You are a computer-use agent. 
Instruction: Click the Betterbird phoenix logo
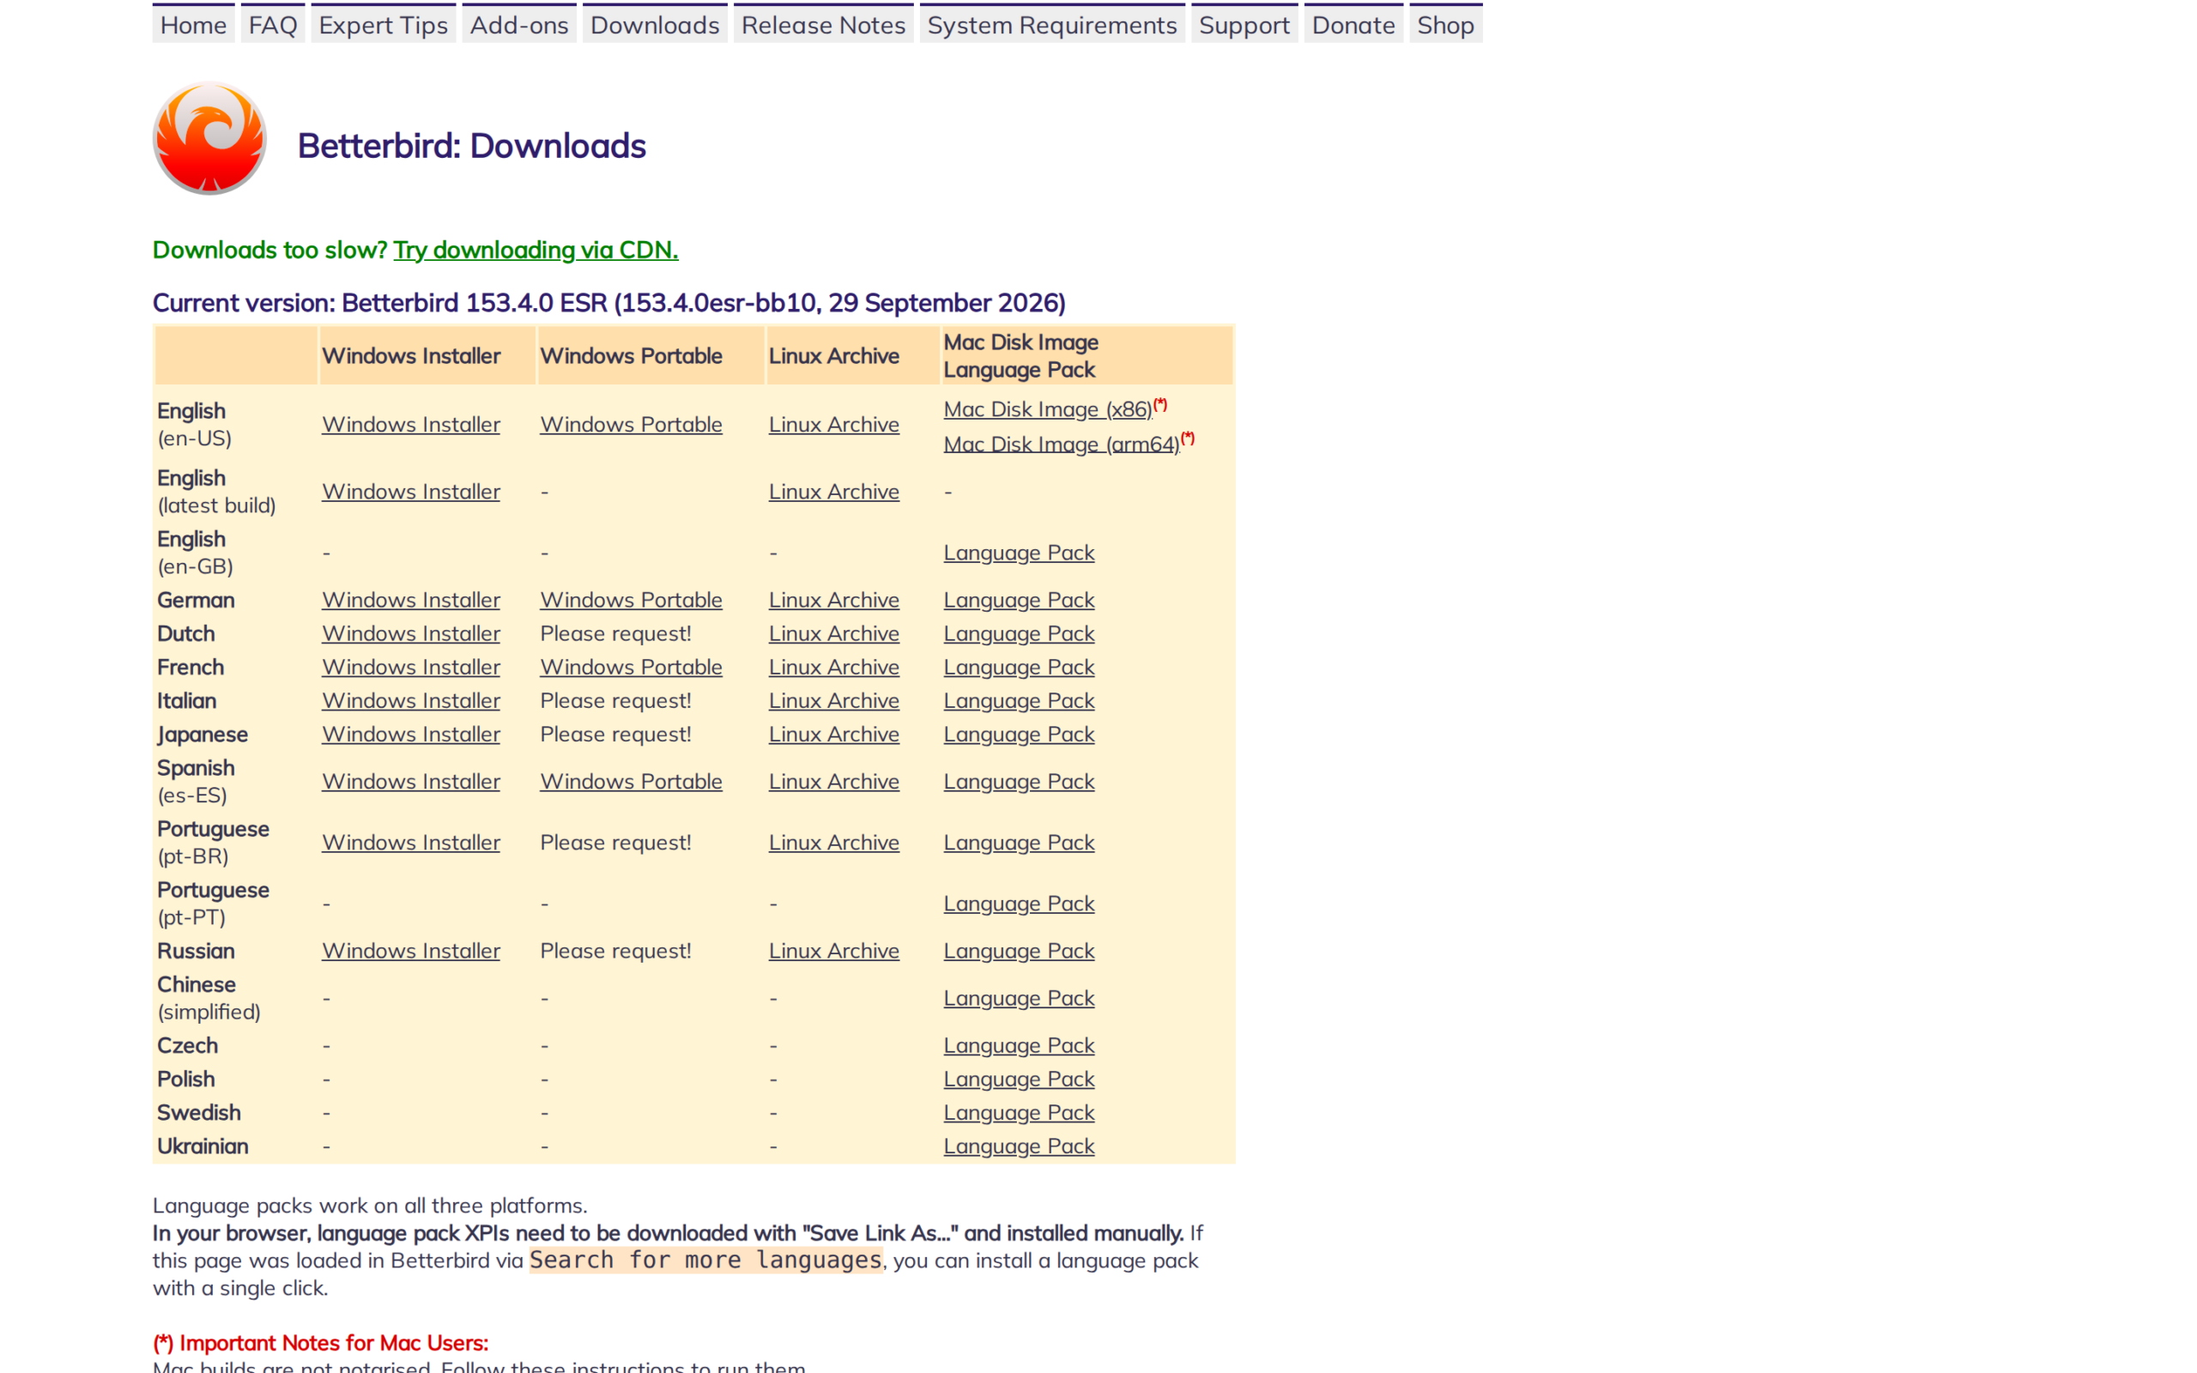pyautogui.click(x=209, y=138)
